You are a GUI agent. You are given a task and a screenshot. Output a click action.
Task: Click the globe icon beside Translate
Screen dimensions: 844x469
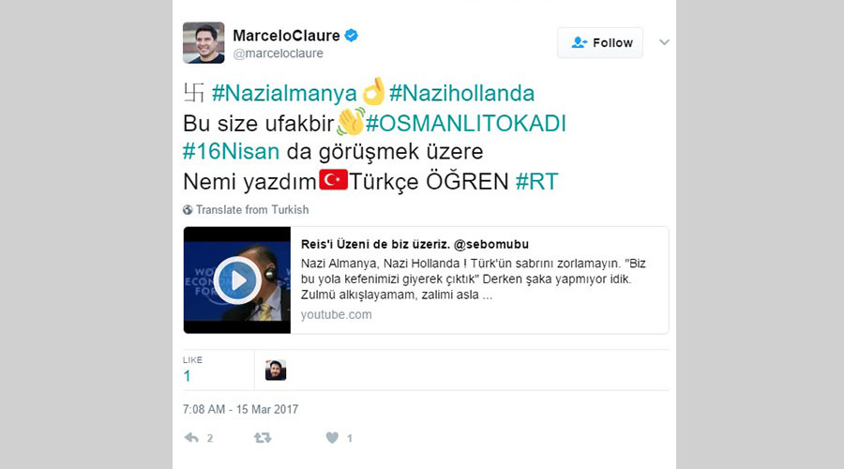click(188, 210)
